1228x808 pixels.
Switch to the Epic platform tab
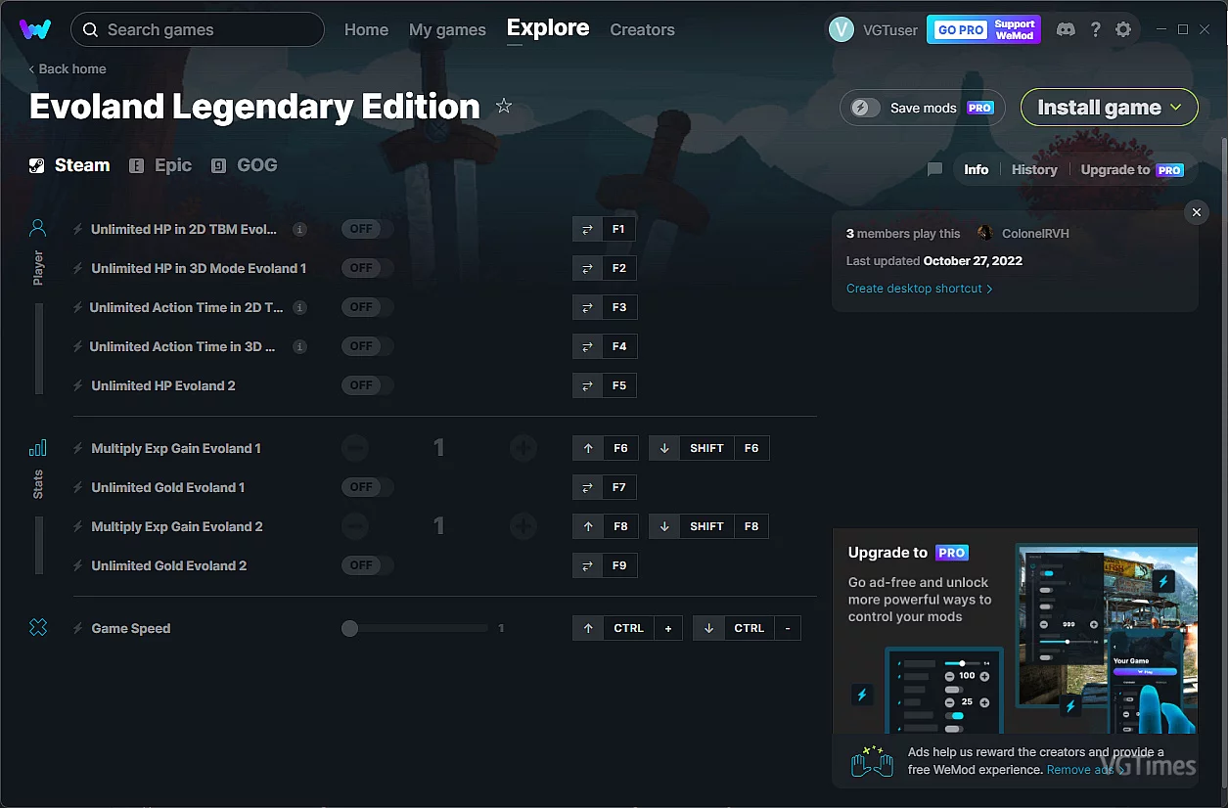(161, 165)
